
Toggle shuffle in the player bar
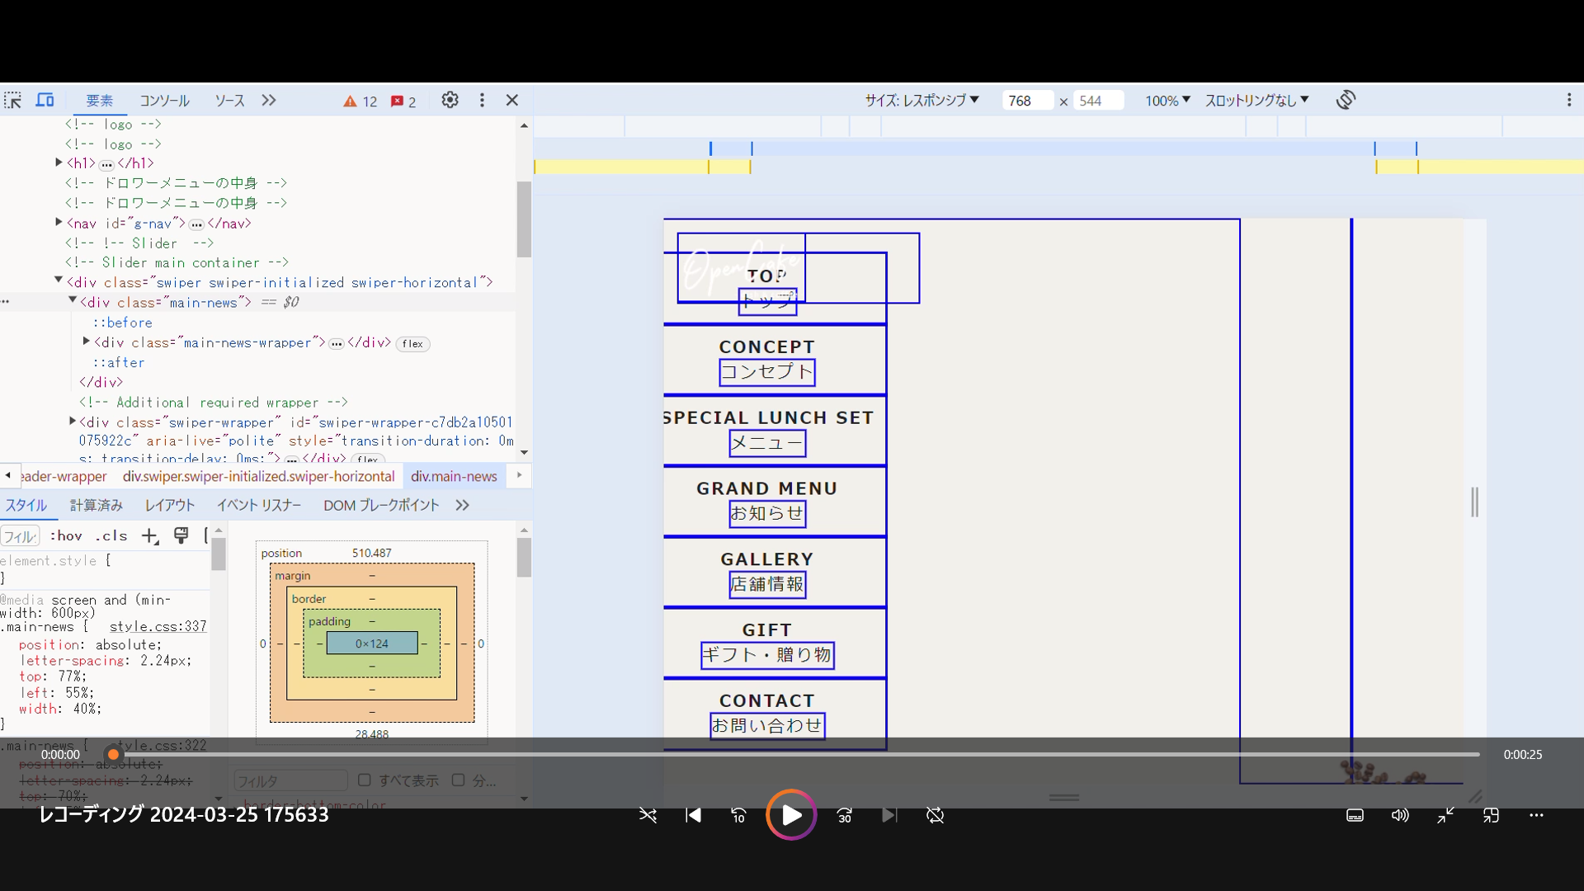pos(648,816)
